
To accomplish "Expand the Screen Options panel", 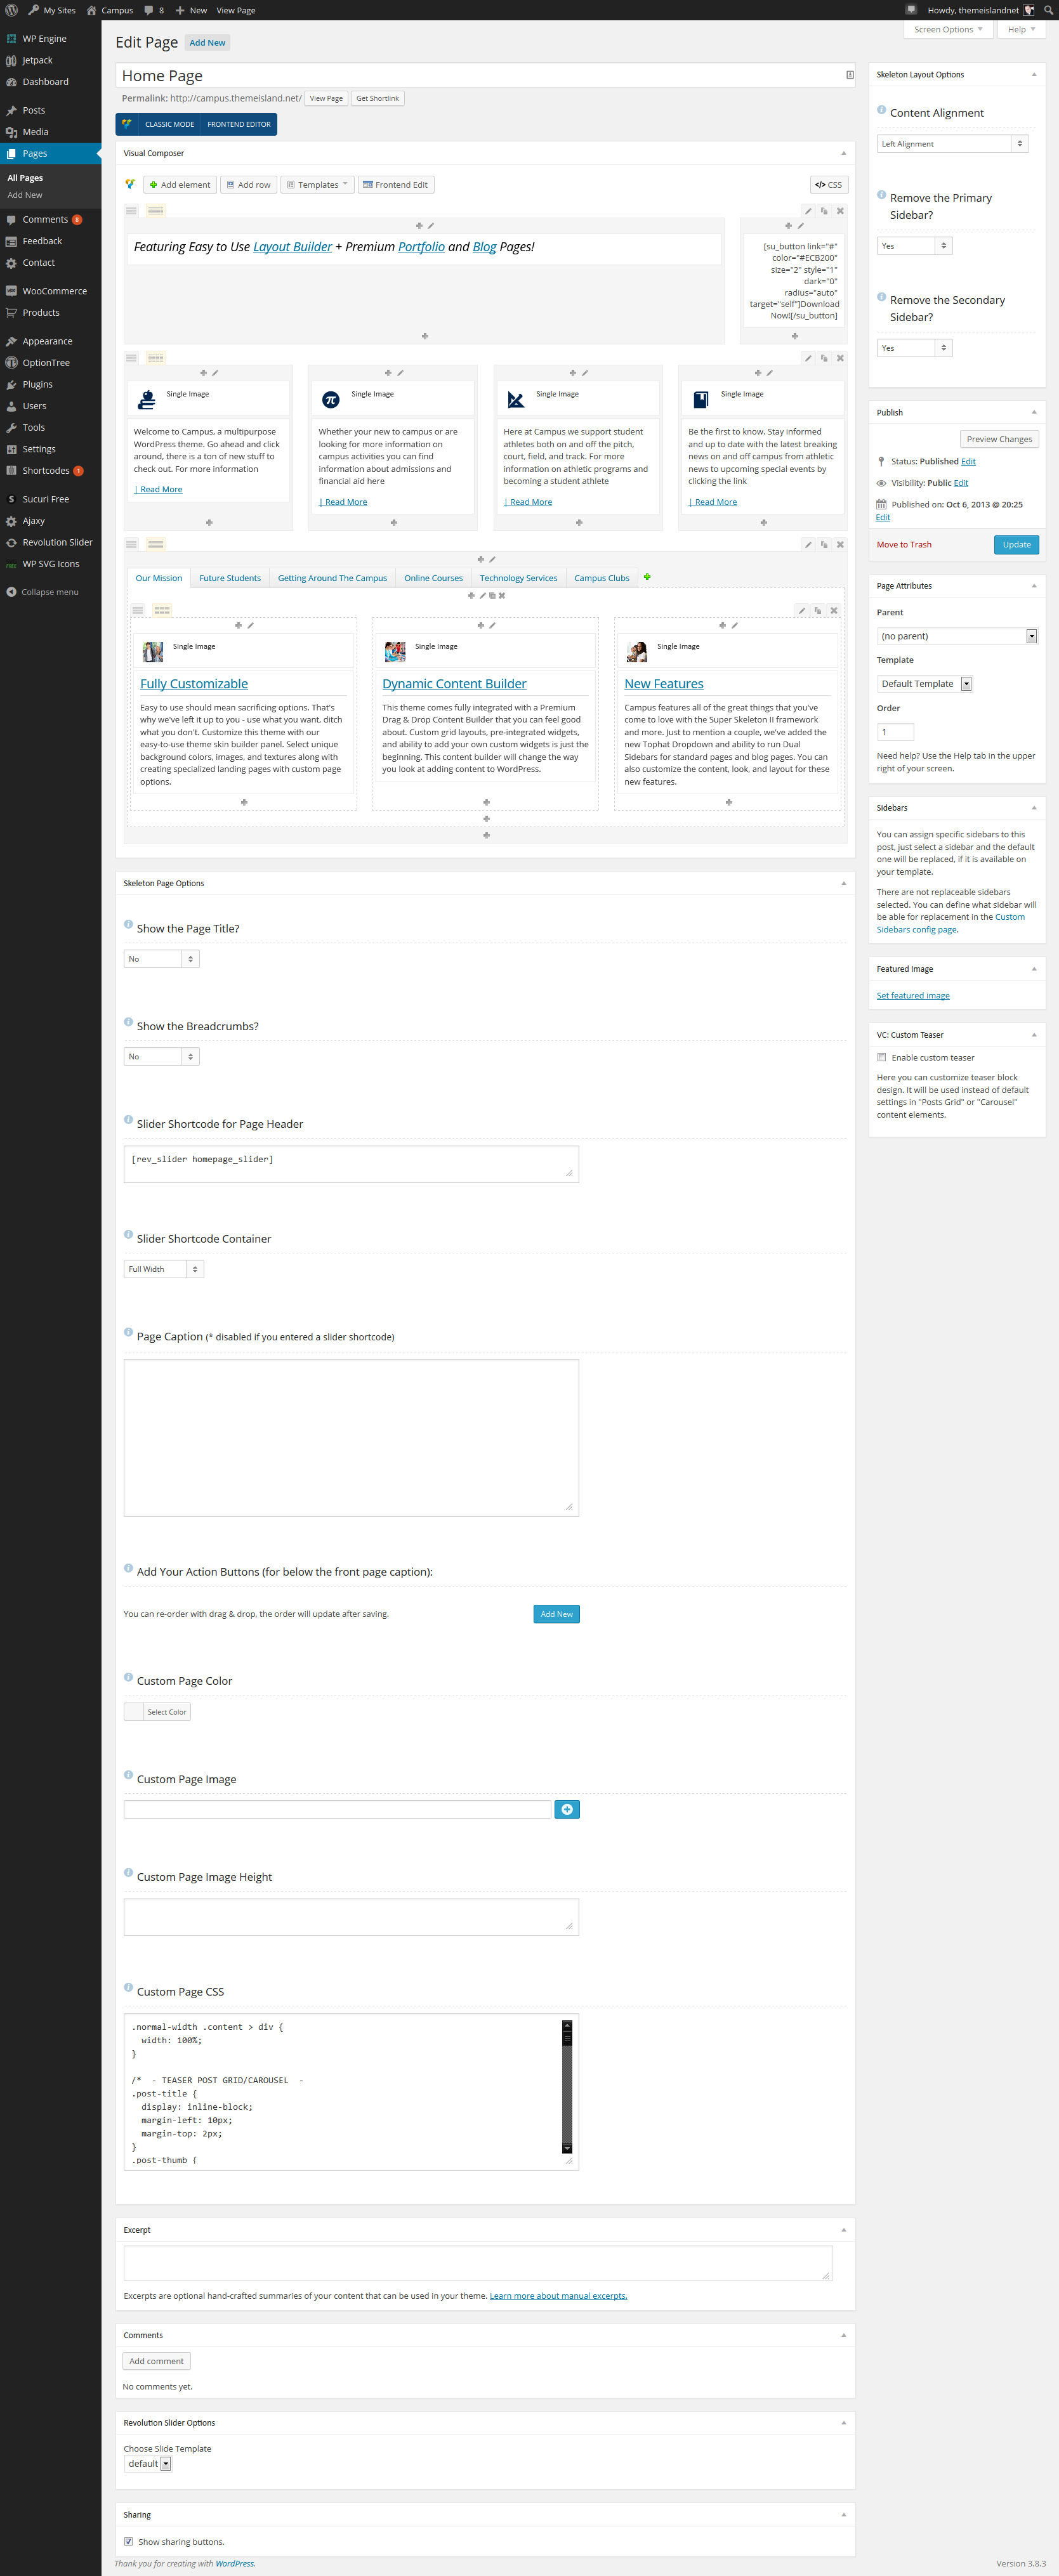I will [947, 30].
